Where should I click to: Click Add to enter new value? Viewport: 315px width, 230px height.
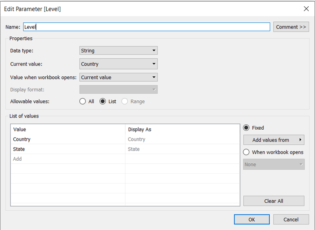(x=67, y=159)
